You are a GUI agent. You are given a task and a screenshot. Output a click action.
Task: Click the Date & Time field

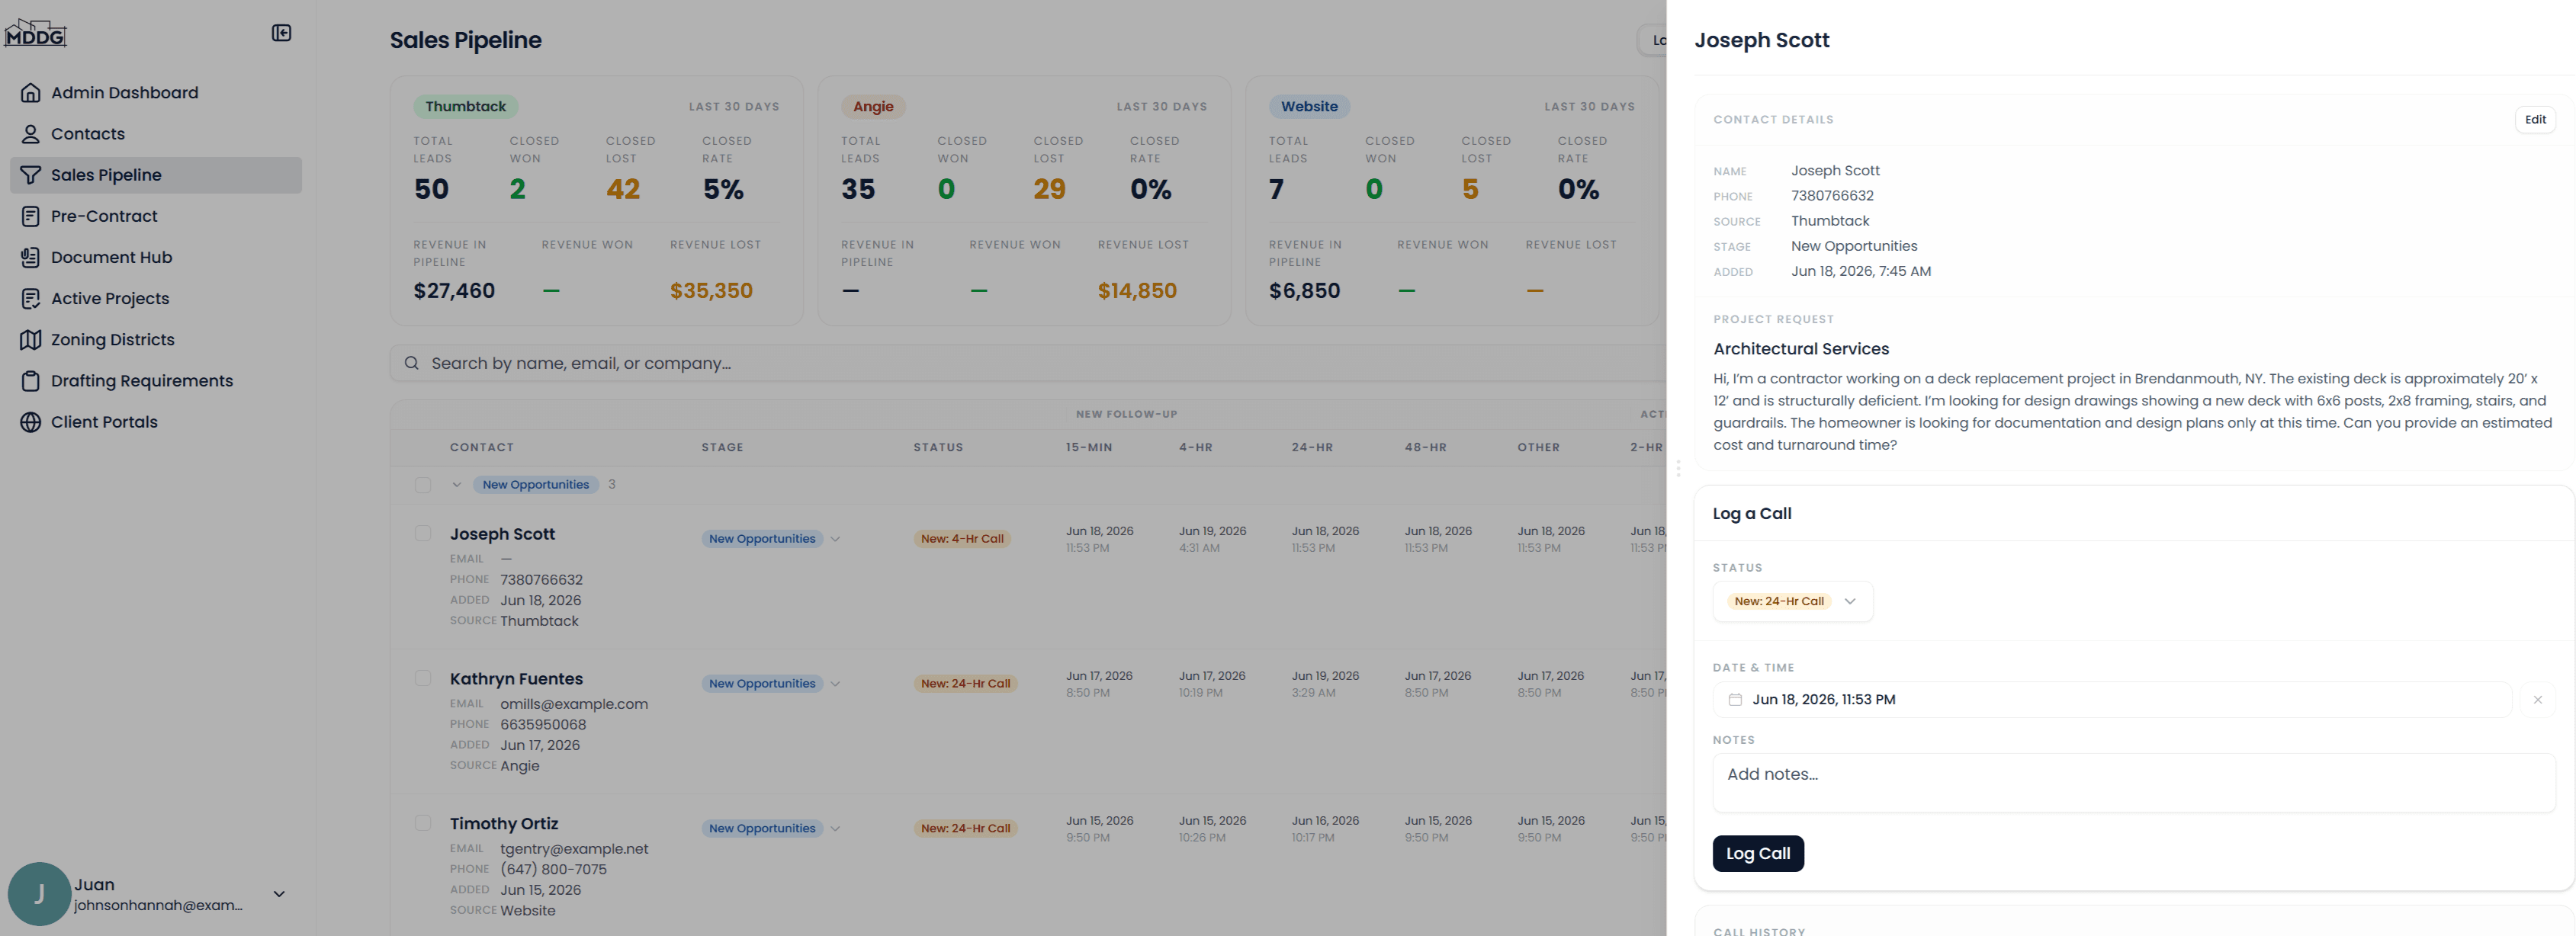click(2112, 700)
